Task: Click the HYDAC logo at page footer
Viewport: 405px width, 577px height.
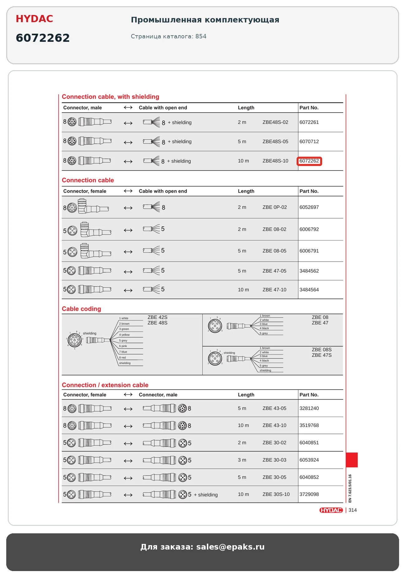Action: (331, 510)
